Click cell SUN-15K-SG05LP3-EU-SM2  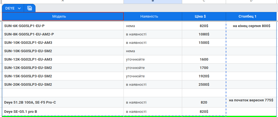63,76
